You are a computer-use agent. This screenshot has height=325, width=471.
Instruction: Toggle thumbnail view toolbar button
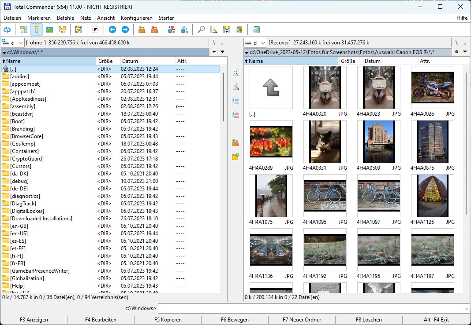click(x=49, y=30)
